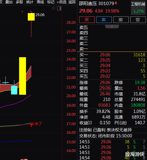Toggle the side panel layout icon
This screenshot has width=147, height=160.
(59, 8)
